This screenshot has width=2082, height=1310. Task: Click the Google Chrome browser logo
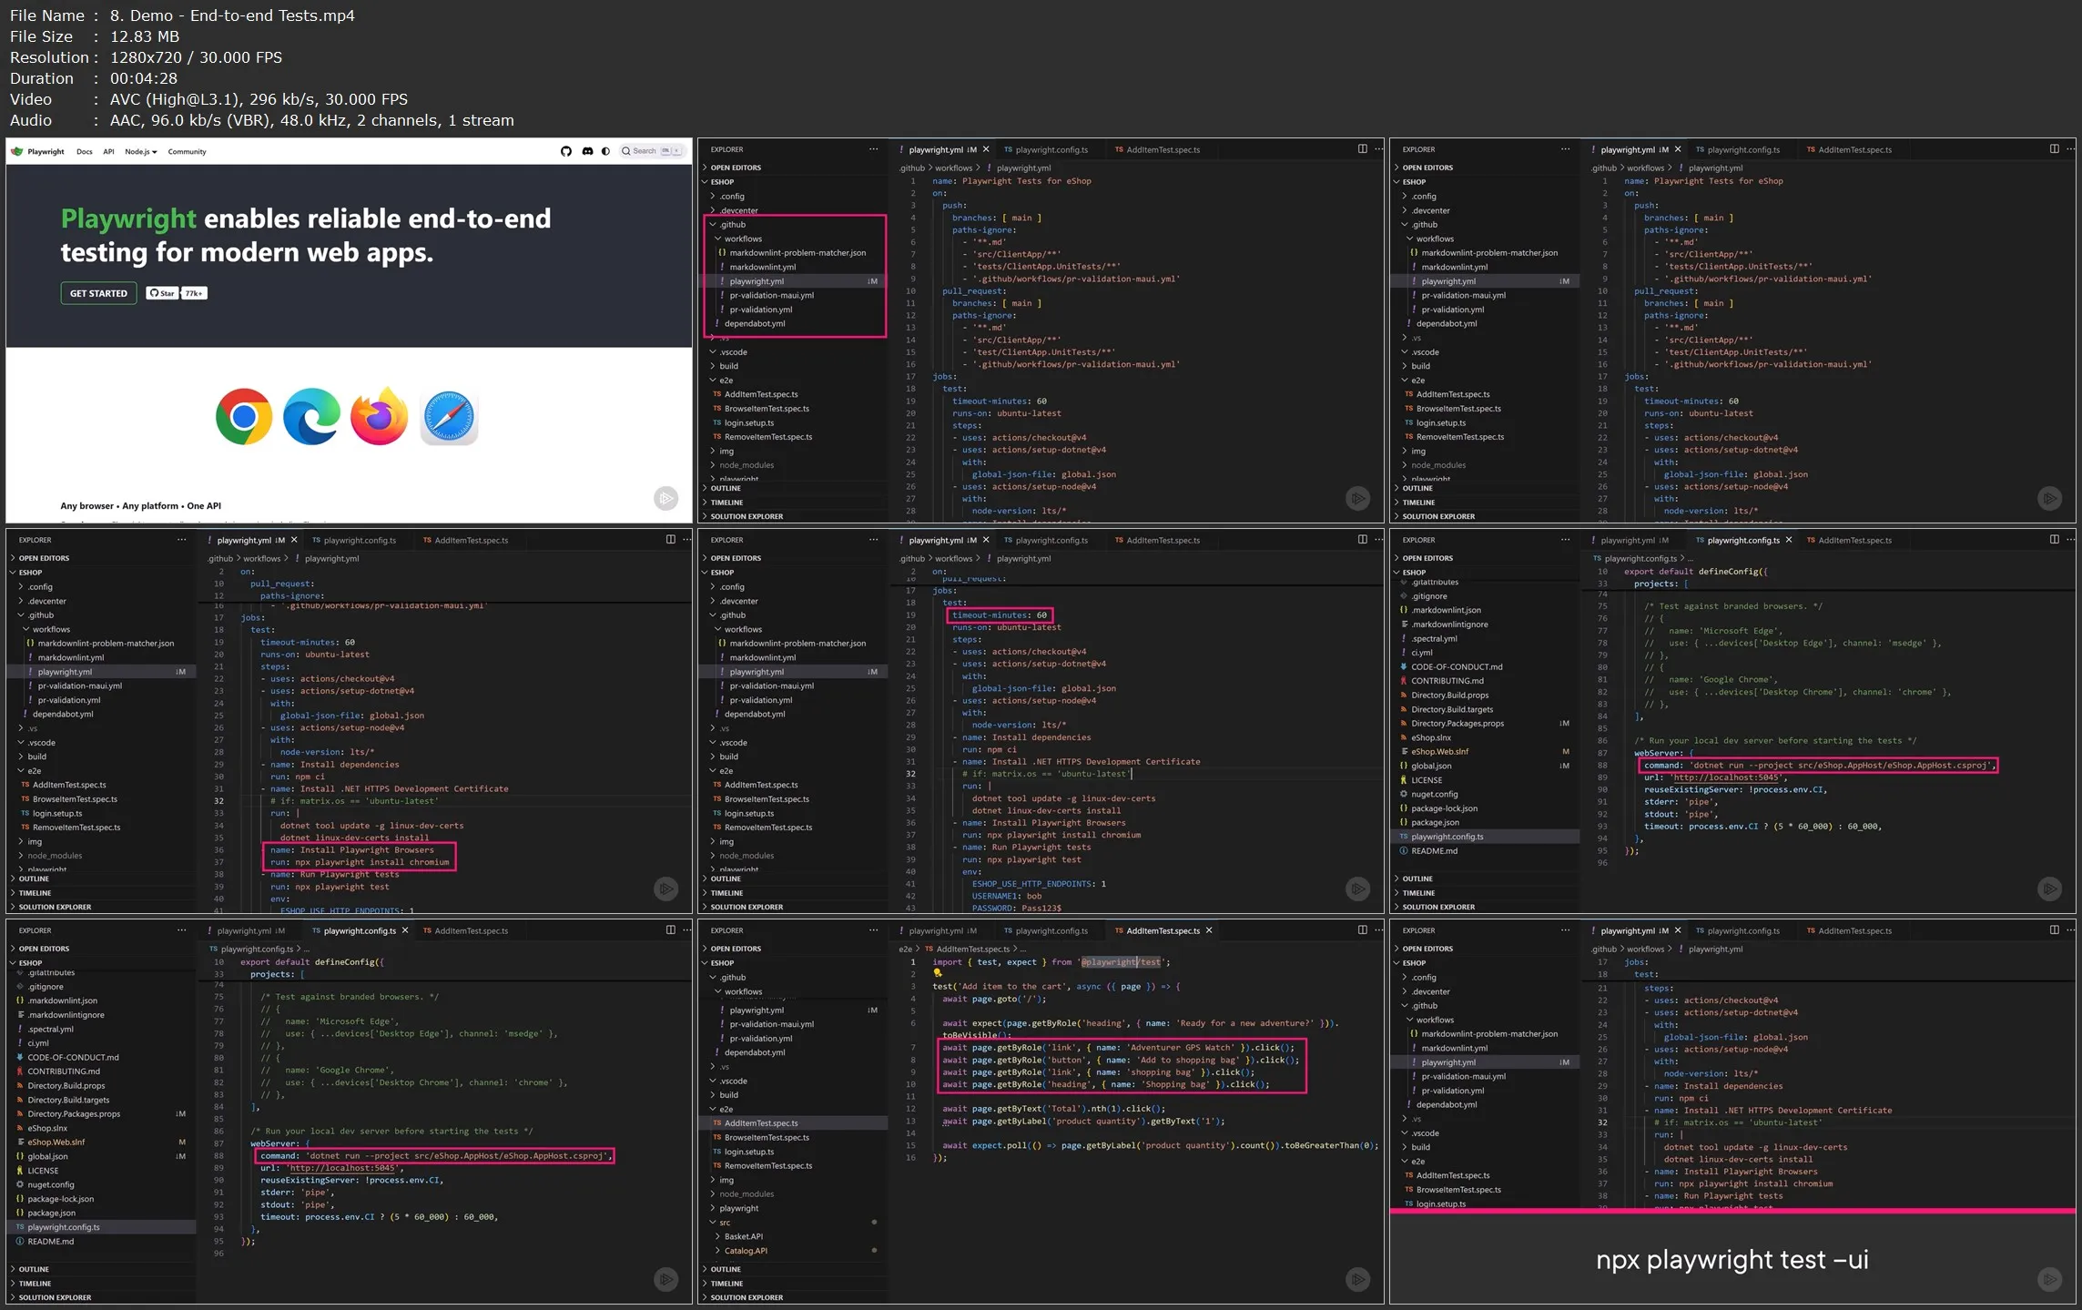coord(244,417)
